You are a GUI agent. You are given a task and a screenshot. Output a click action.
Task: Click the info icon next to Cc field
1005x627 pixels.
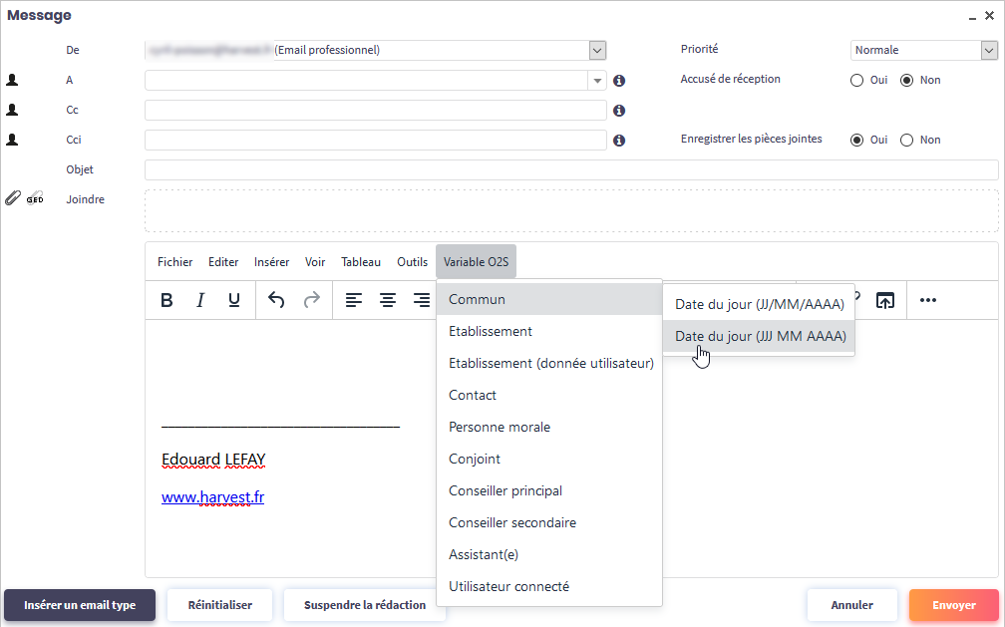[x=619, y=111]
